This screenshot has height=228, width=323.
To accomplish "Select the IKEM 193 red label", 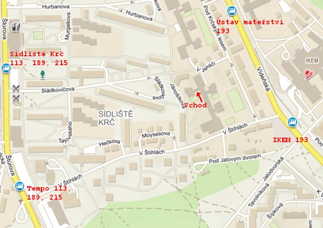I will [290, 140].
